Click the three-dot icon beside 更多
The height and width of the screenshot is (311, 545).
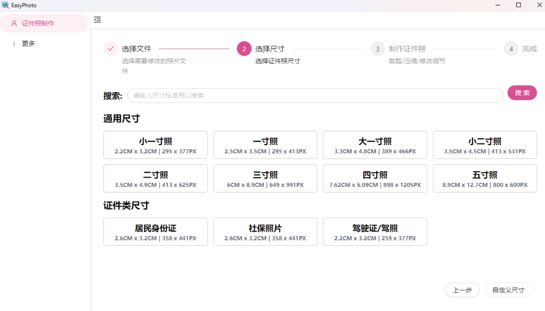pos(14,43)
